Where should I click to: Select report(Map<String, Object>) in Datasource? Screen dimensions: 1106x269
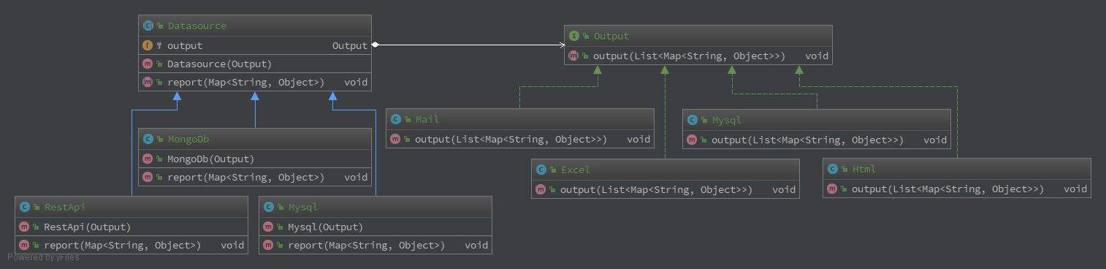(x=245, y=82)
